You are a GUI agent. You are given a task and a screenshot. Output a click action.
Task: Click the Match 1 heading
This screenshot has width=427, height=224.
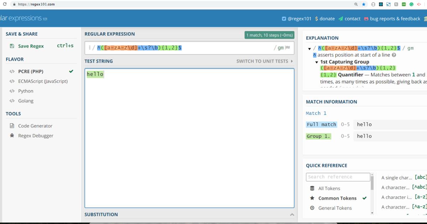[316, 113]
